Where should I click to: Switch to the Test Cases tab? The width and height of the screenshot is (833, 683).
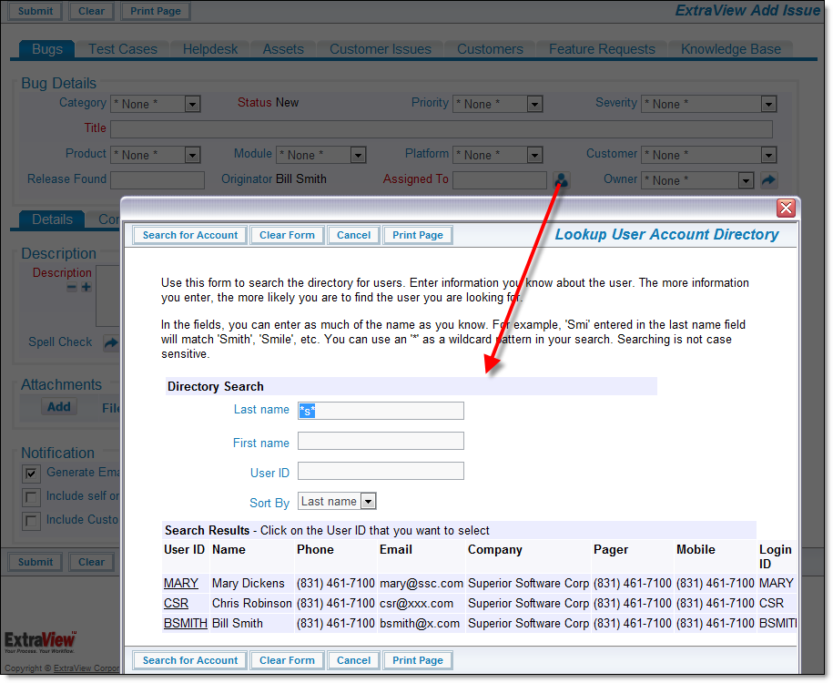(x=123, y=49)
